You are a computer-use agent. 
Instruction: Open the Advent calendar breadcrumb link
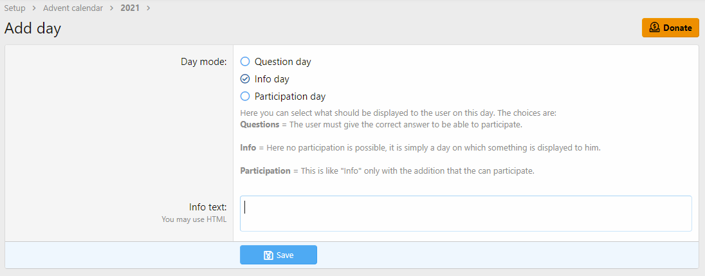(x=73, y=8)
